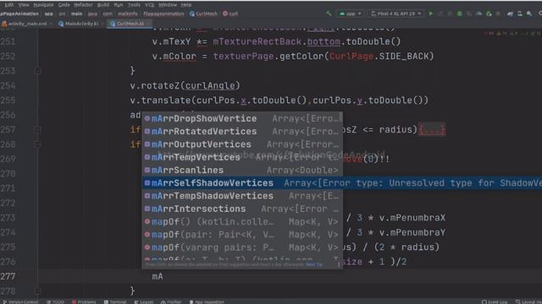The height and width of the screenshot is (304, 542).
Task: Select mArrScanlines completion suggestion
Action: (x=242, y=171)
